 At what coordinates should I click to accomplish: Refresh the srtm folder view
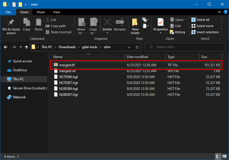pyautogui.click(x=137, y=47)
